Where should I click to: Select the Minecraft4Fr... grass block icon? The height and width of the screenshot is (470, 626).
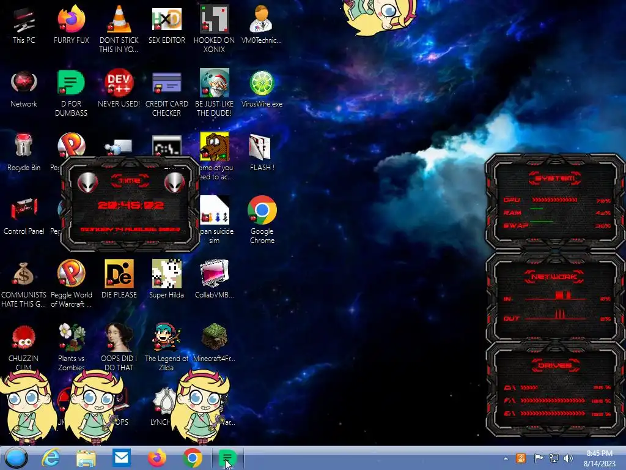pyautogui.click(x=214, y=337)
